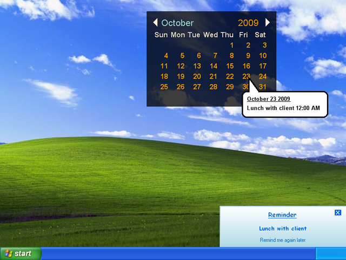Viewport: 346px width, 260px height.
Task: Close the Reminder popup
Action: tap(338, 212)
